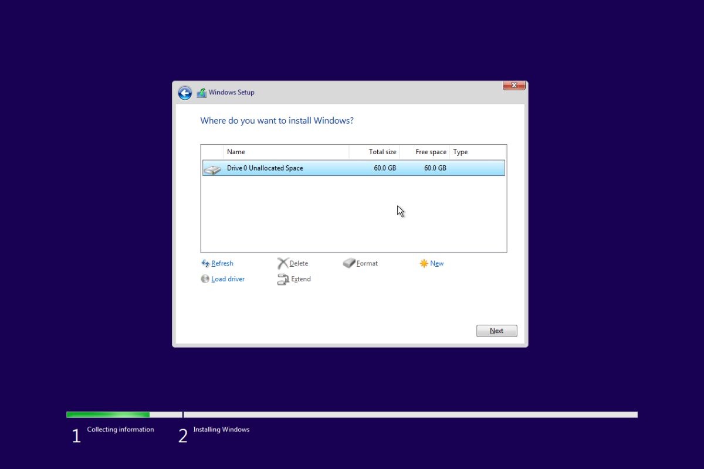Click the Refresh icon
The height and width of the screenshot is (469, 704).
pos(205,263)
